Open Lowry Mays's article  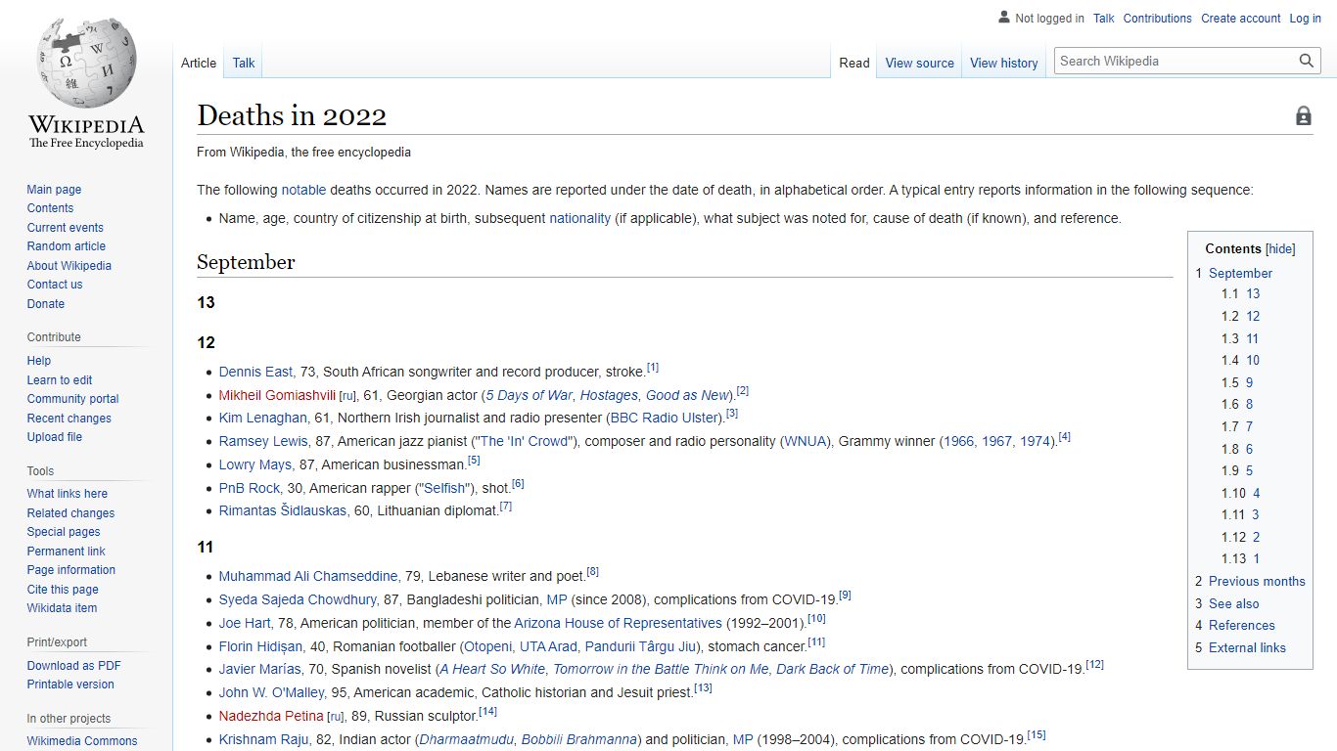click(255, 464)
